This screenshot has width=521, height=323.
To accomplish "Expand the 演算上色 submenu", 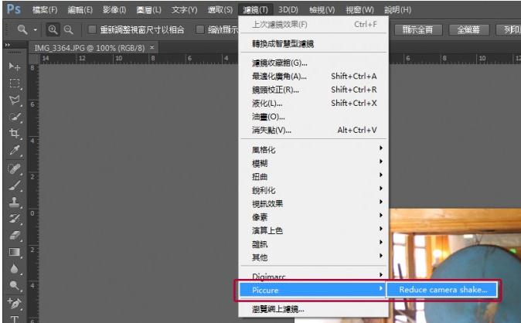I will (x=314, y=230).
